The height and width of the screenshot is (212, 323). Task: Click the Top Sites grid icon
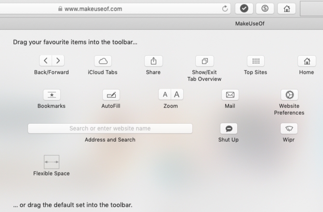[256, 61]
